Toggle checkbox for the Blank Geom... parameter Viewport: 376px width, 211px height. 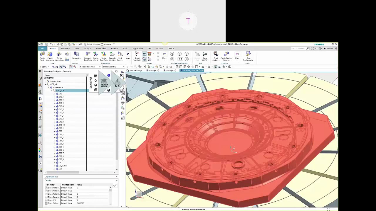pos(46,197)
